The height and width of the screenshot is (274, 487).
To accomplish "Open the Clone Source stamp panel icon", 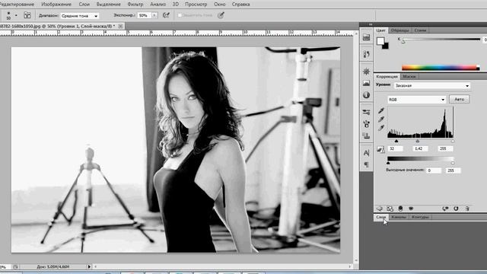I will tap(367, 135).
